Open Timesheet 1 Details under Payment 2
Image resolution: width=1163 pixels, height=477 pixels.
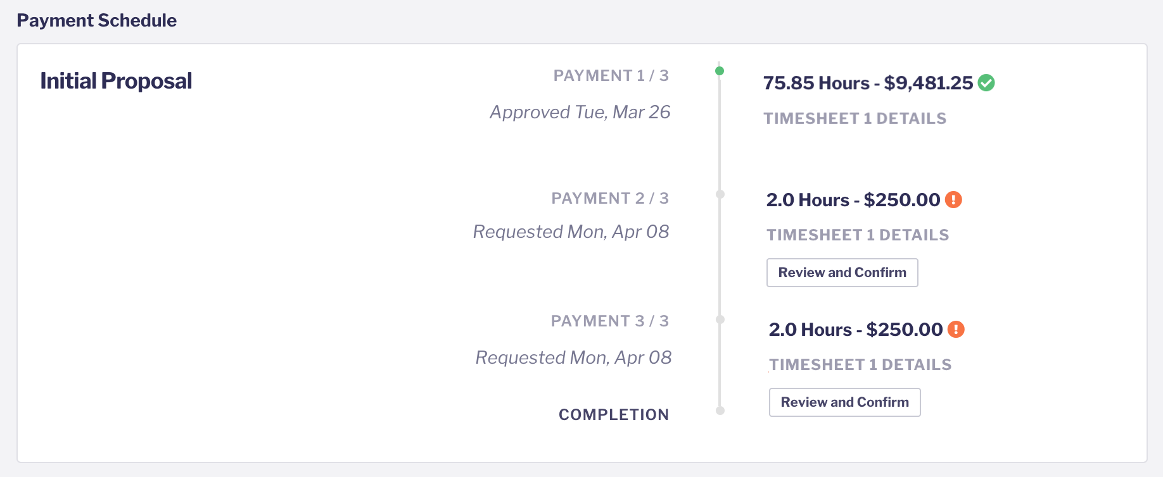858,235
